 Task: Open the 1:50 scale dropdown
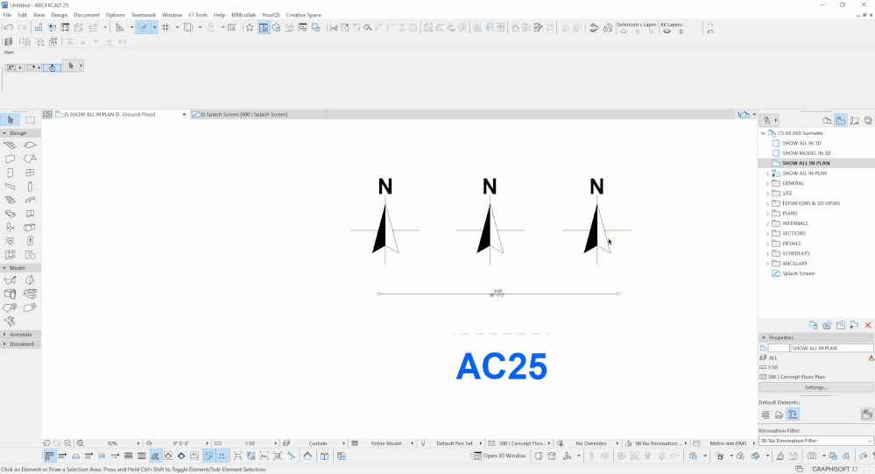pyautogui.click(x=250, y=443)
